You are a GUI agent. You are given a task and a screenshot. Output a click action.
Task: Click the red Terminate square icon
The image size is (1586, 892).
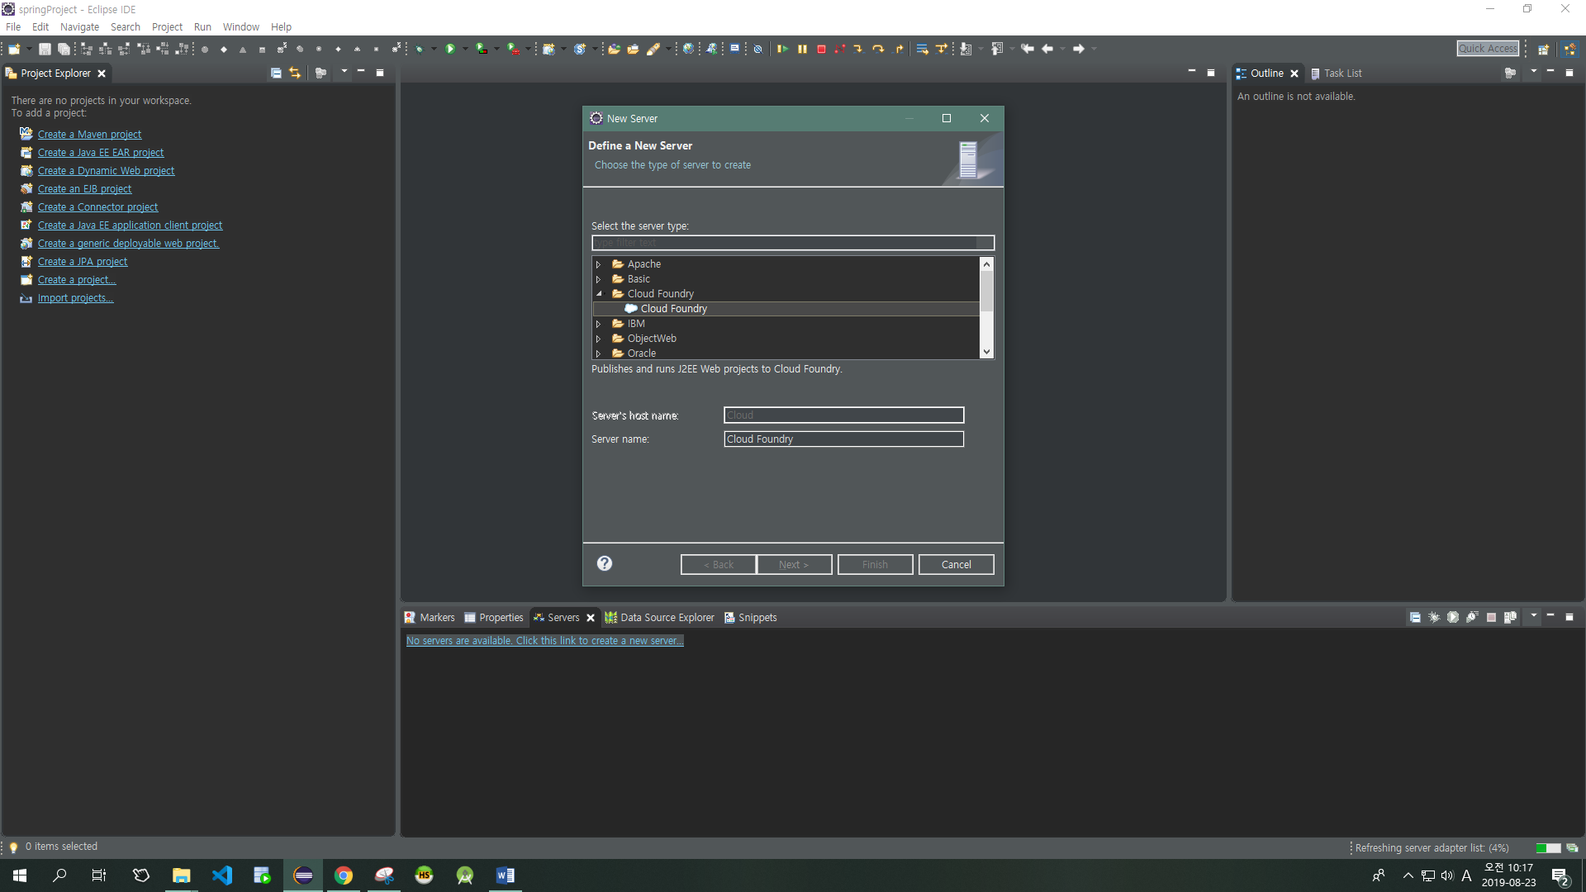(821, 50)
